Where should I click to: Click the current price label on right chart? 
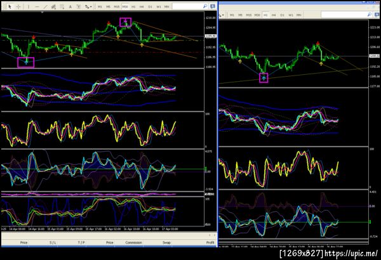point(375,56)
